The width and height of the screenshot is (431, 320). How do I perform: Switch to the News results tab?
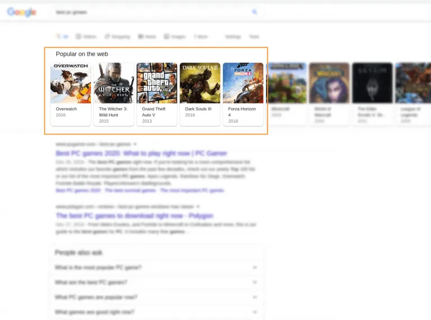click(x=147, y=37)
